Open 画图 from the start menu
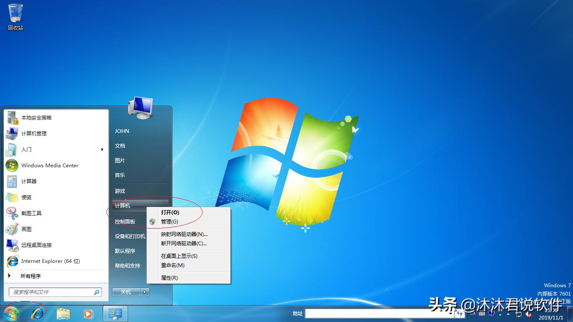 tap(27, 229)
